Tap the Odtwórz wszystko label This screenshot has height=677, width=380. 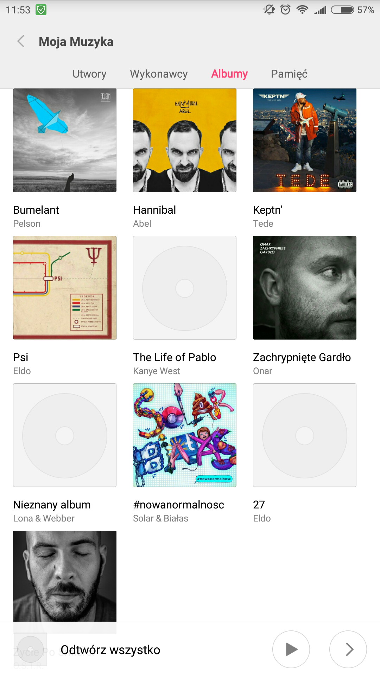tap(110, 649)
